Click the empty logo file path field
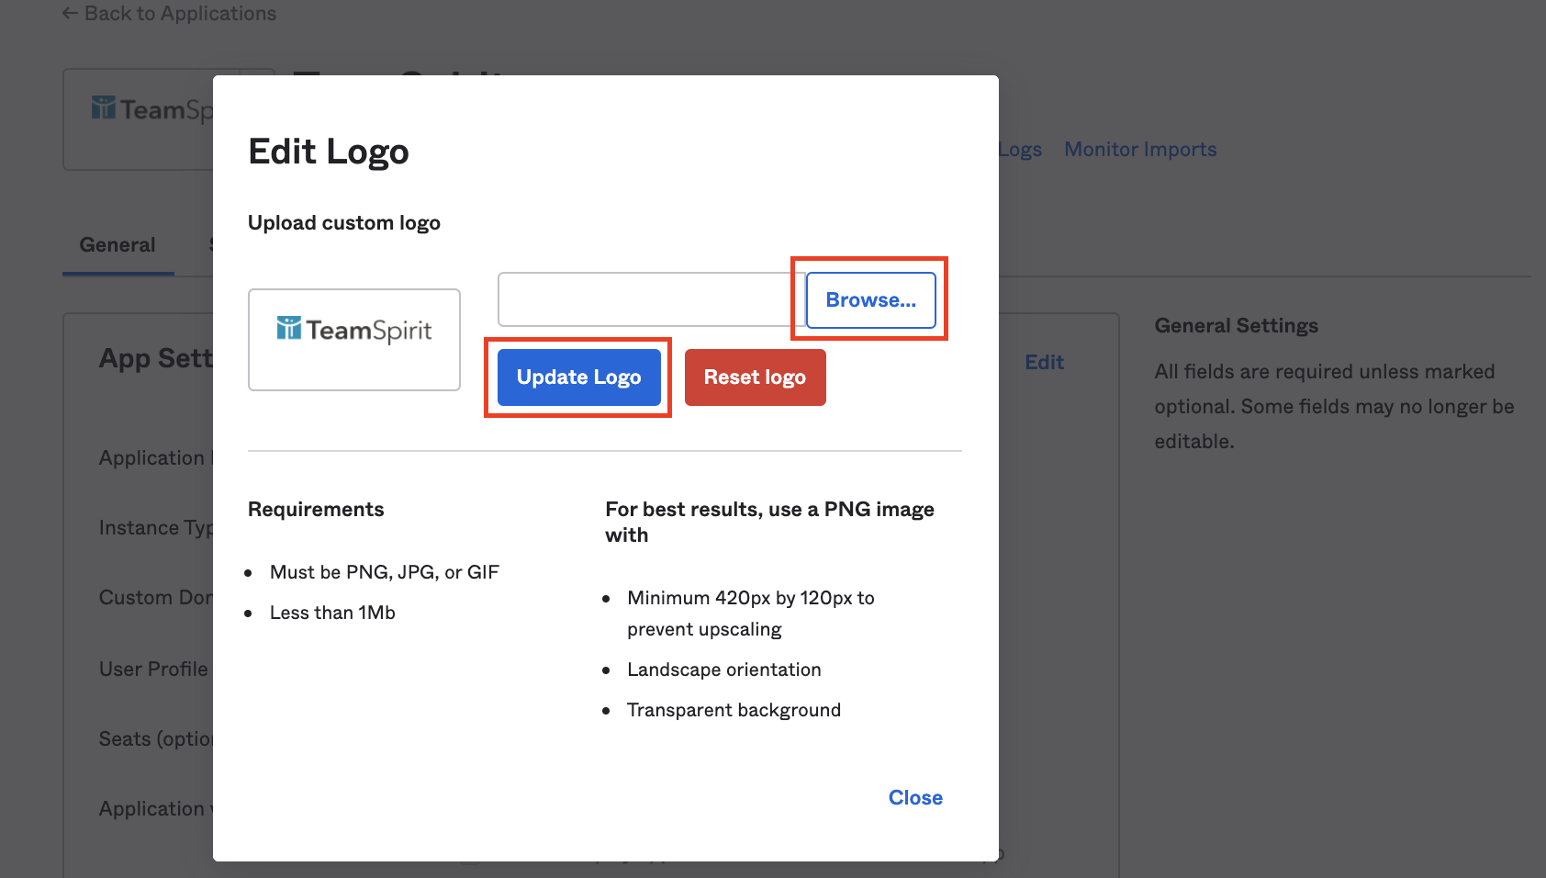 pyautogui.click(x=650, y=299)
